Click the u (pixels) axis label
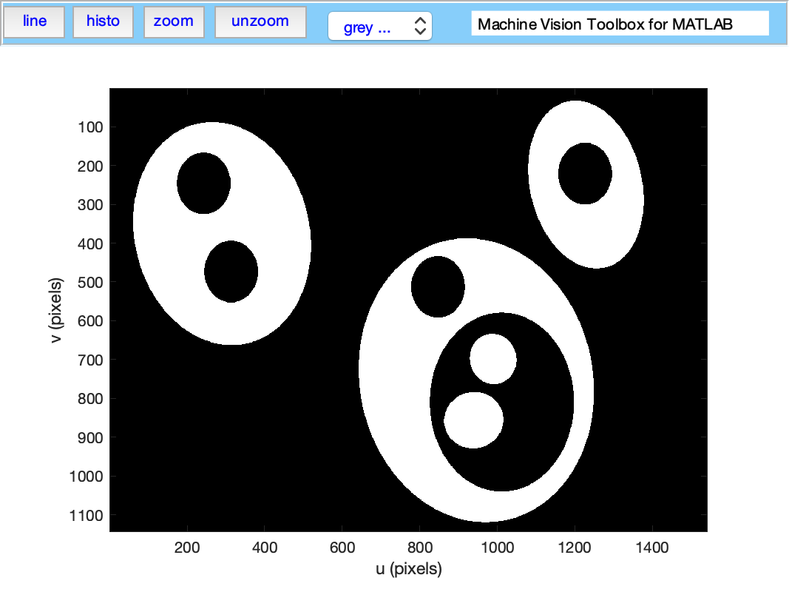Screen dimensions: 789x592 [x=409, y=569]
